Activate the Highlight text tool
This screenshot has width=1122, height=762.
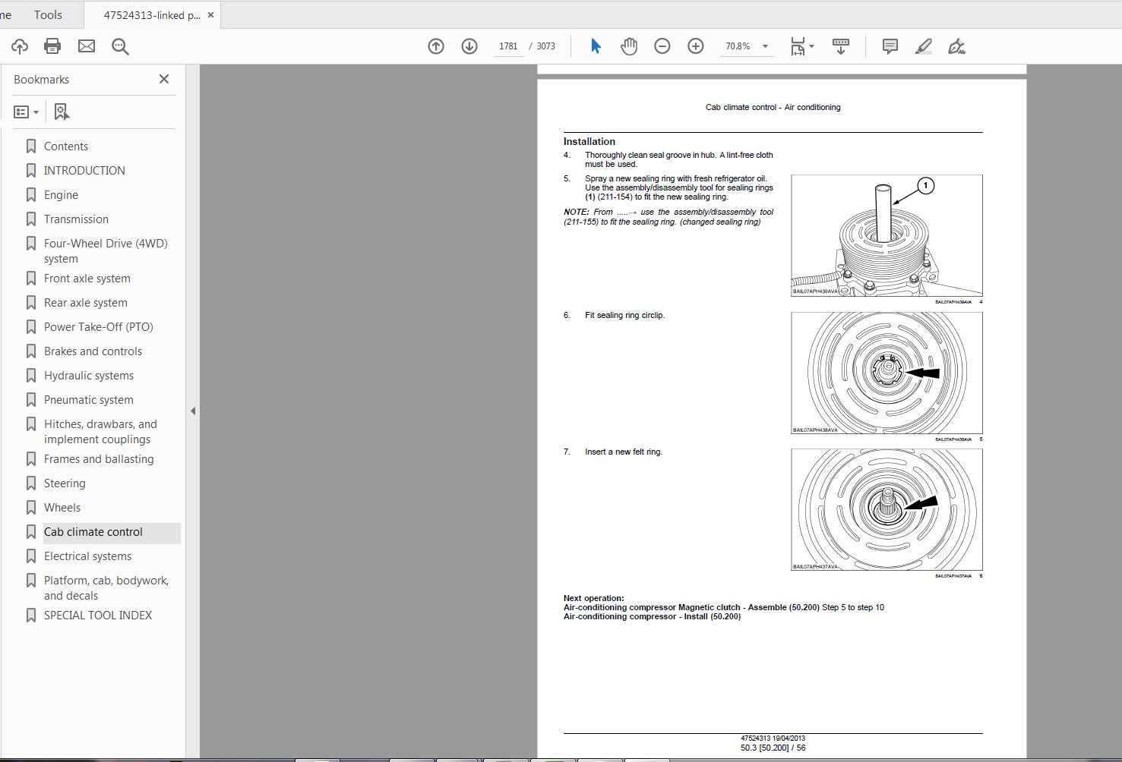(922, 46)
